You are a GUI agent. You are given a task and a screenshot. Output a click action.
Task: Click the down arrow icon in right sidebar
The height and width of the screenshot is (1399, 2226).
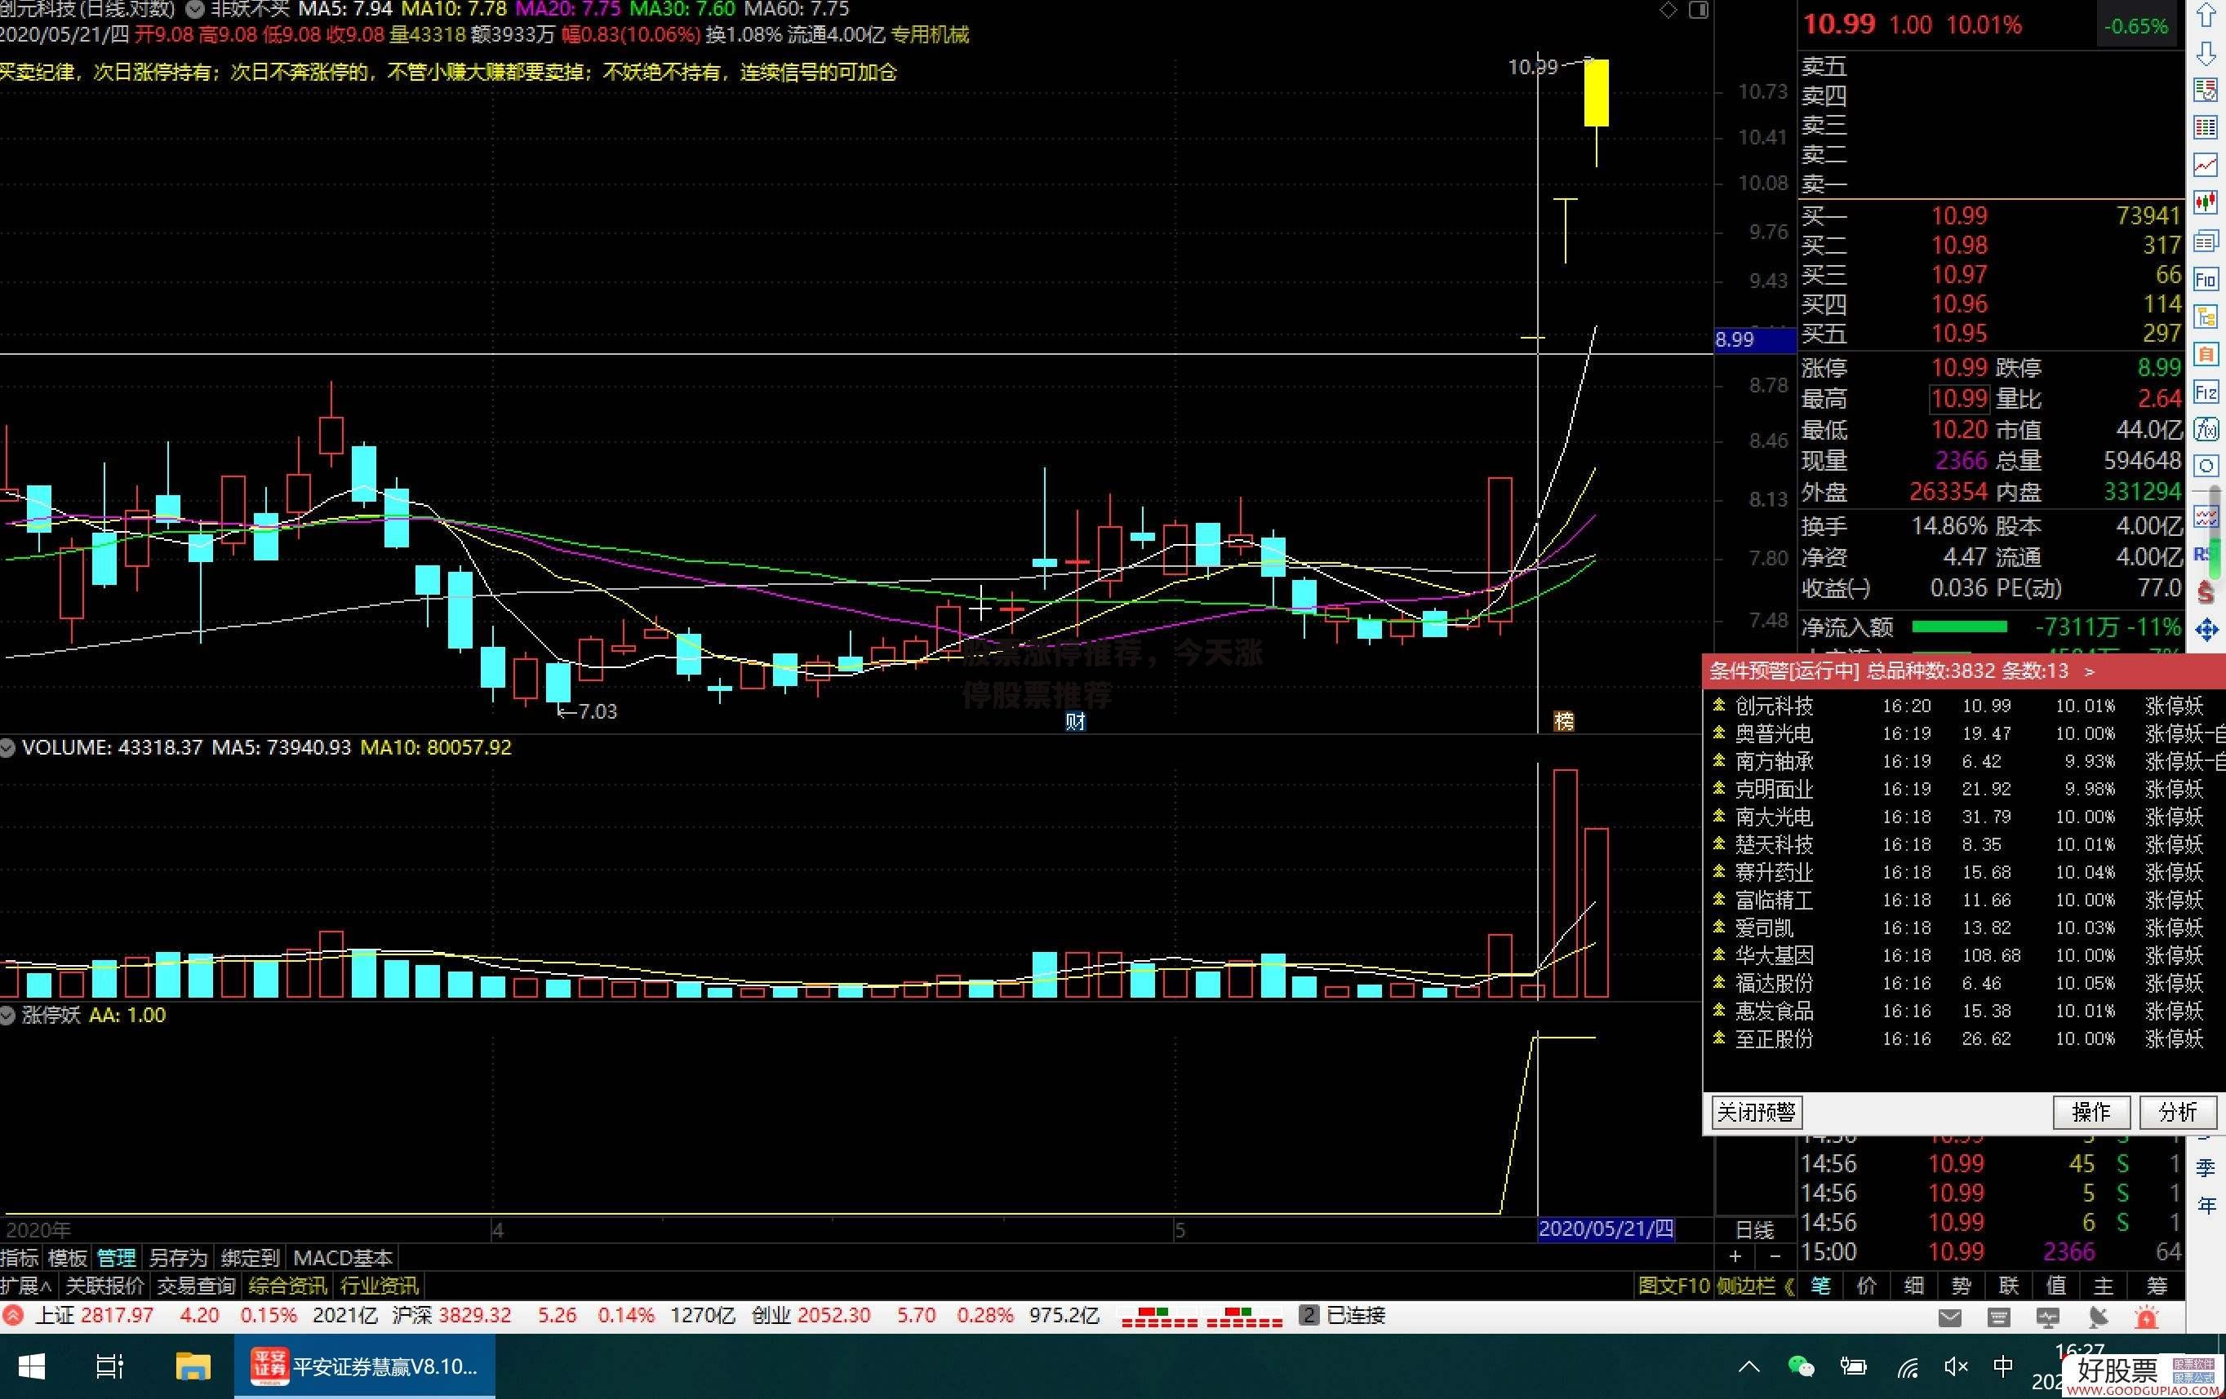[x=2206, y=54]
